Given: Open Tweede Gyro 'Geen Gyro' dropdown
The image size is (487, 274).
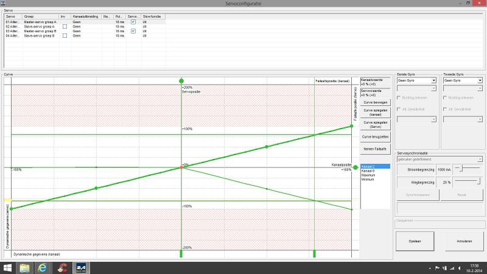Looking at the screenshot, I should click(463, 80).
